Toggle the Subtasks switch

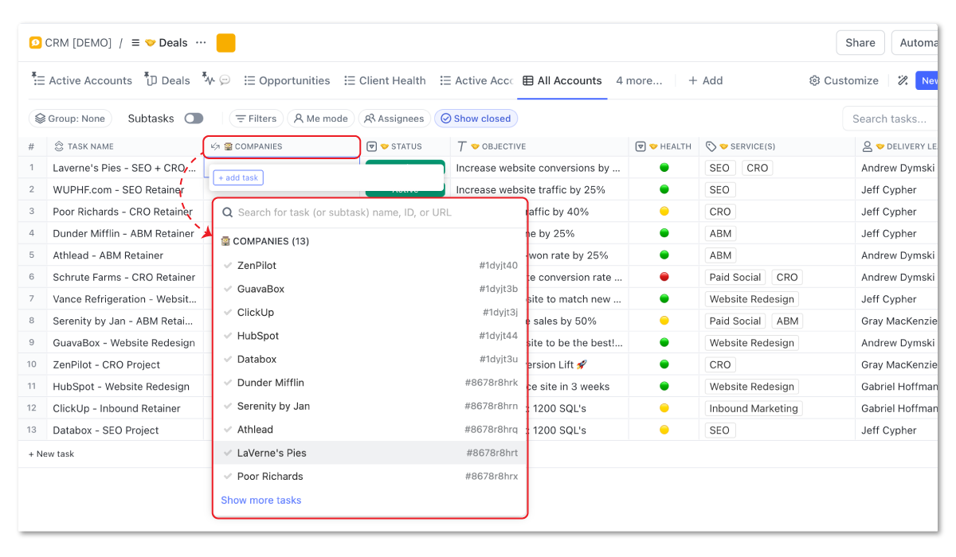(193, 118)
